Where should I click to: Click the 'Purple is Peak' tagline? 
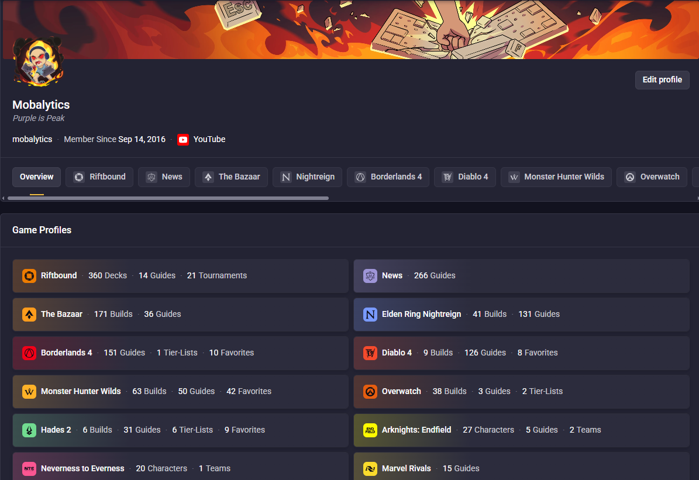point(39,118)
